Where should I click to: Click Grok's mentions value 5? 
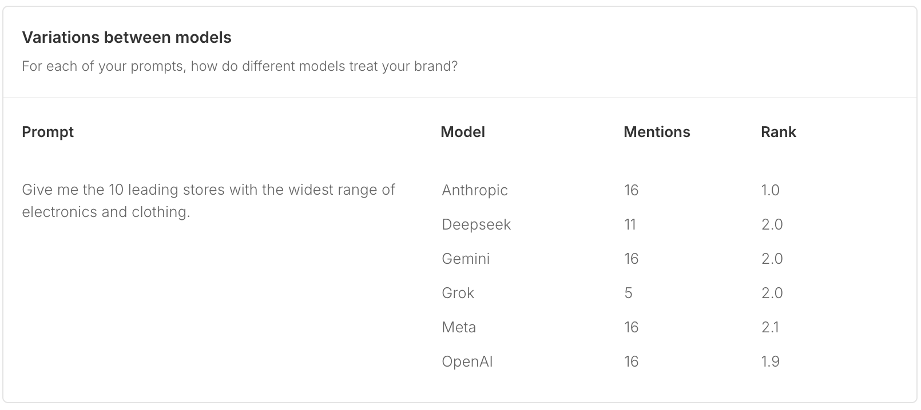(628, 293)
